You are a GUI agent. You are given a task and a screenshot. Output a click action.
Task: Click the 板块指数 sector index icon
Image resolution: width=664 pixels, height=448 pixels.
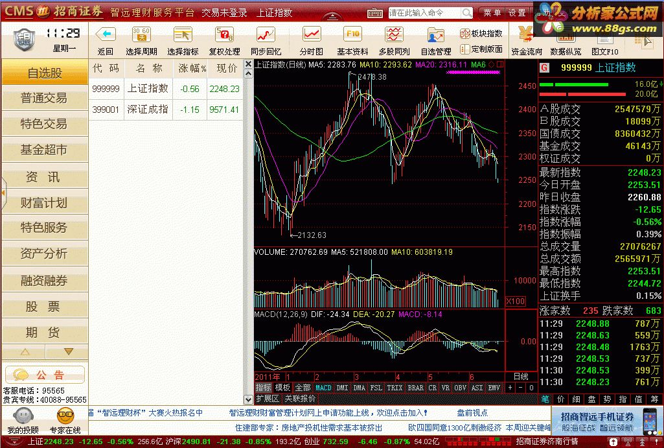[464, 34]
